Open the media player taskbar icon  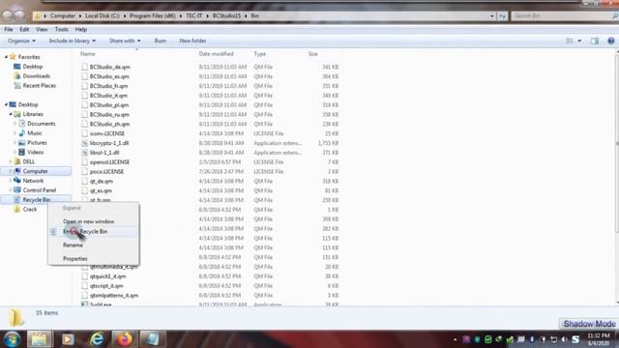68,339
